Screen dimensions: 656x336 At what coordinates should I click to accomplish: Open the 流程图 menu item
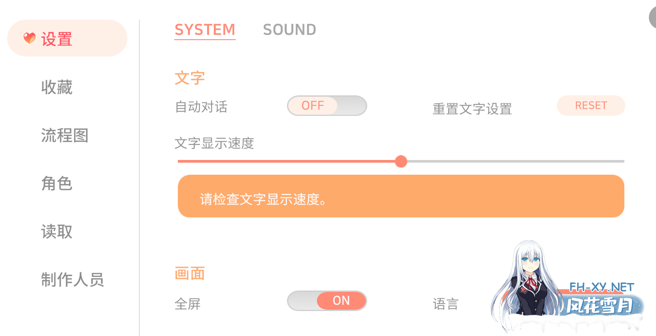(x=65, y=136)
